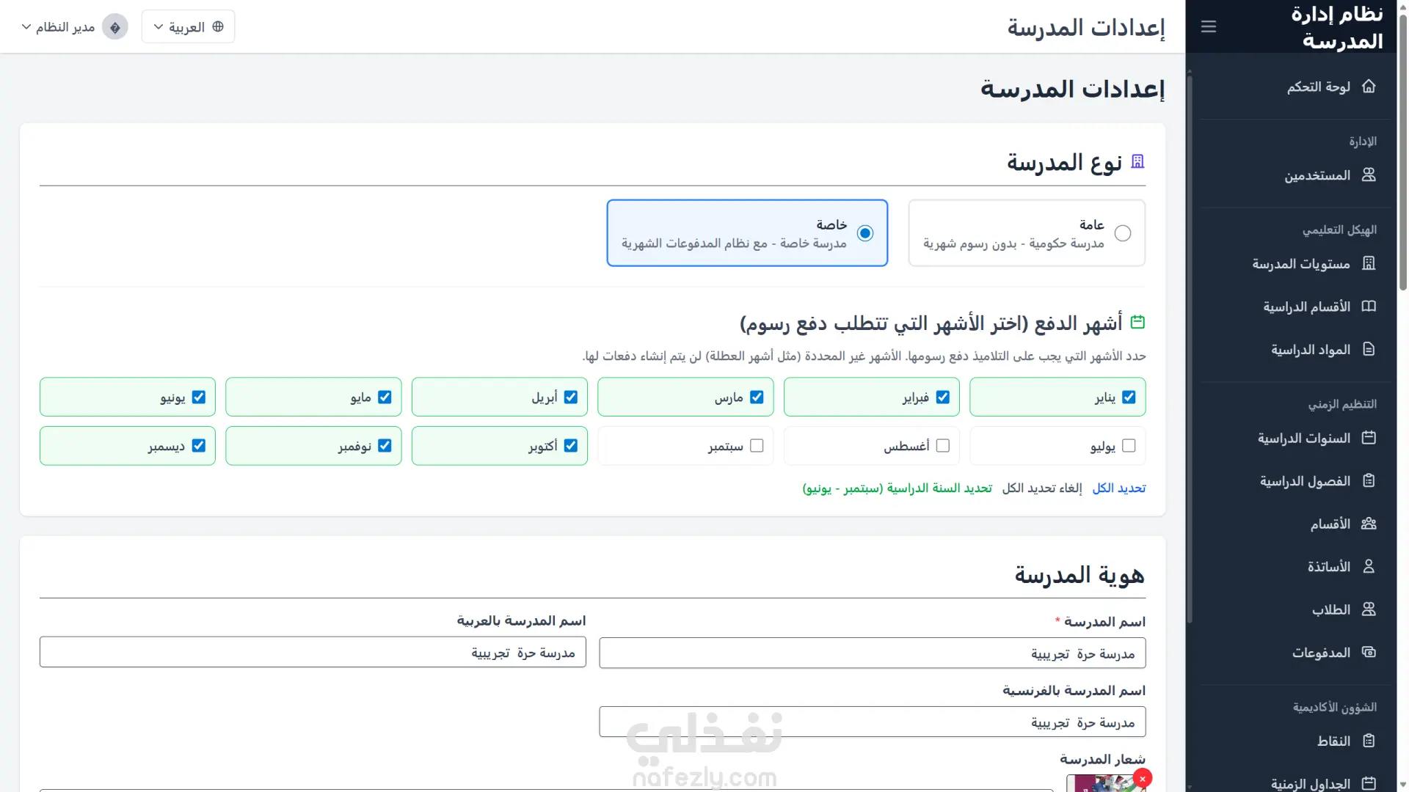1409x792 pixels.
Task: Click the اسم المدرسة بالفرنسية input field
Action: [872, 722]
